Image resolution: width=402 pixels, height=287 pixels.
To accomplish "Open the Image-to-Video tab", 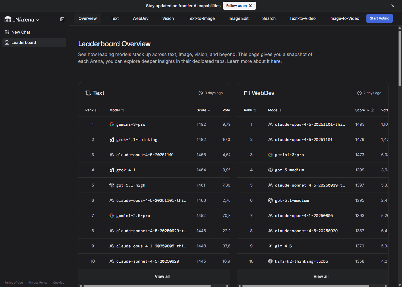I will [x=344, y=18].
